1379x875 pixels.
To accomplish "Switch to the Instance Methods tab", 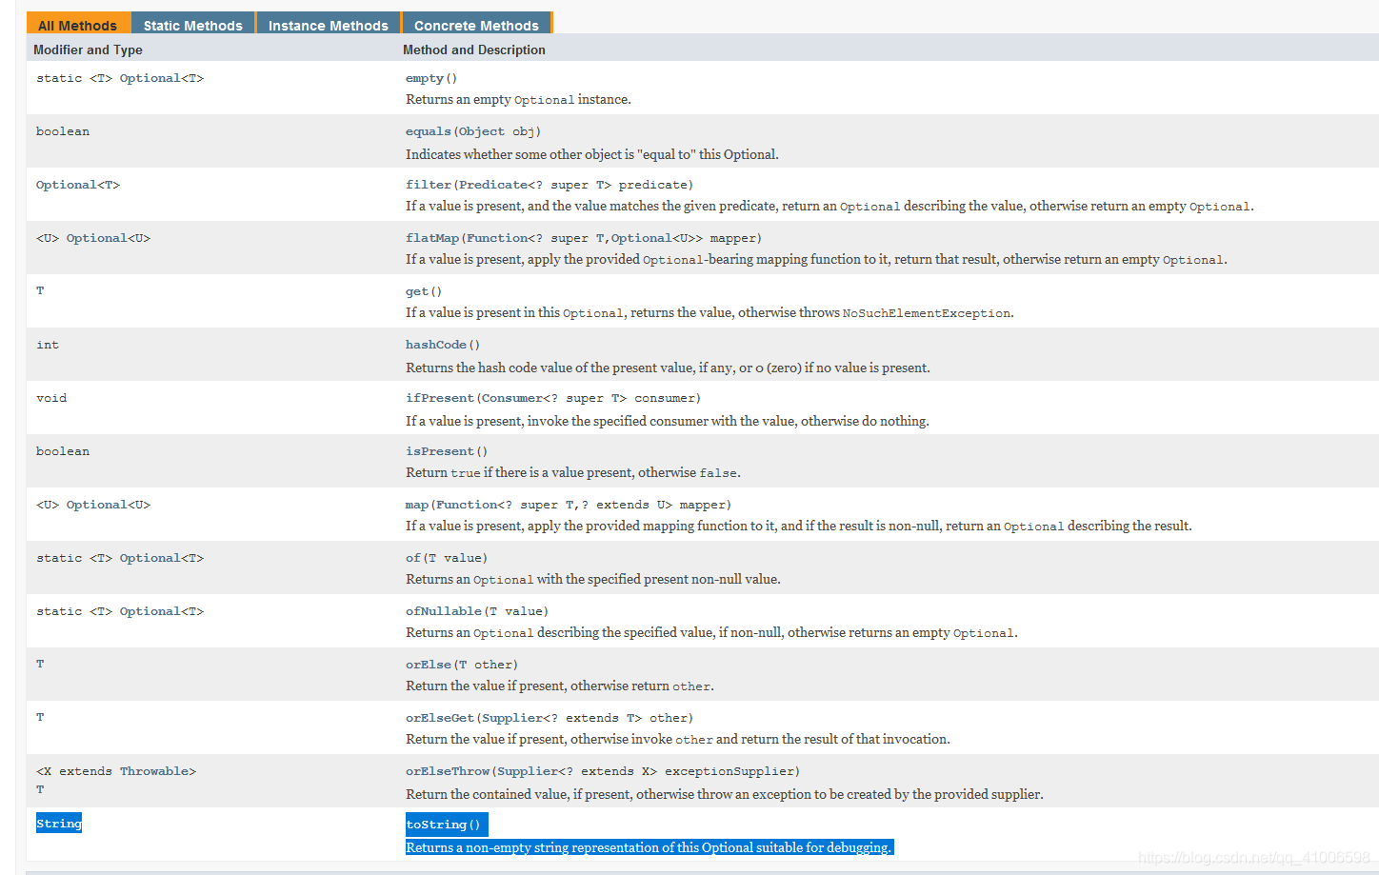I will click(x=328, y=25).
